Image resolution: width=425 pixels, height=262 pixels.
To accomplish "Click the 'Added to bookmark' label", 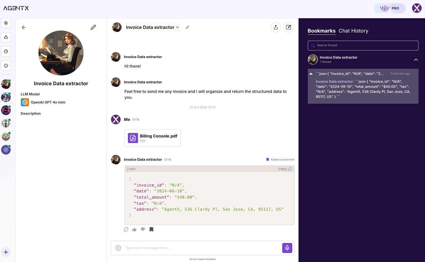I will (x=282, y=160).
